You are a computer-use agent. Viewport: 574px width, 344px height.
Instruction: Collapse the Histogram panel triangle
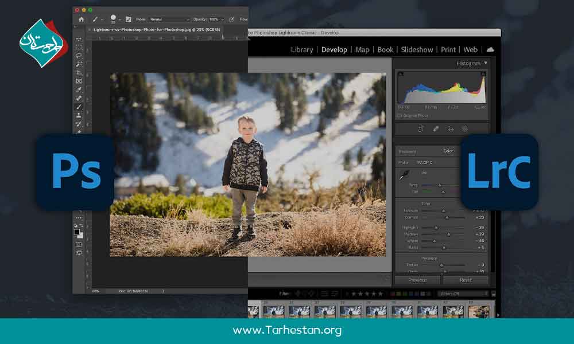point(486,63)
